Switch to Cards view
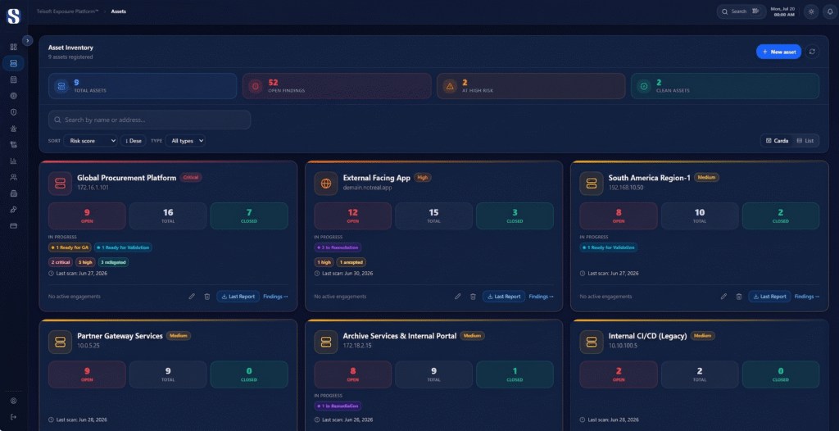Image resolution: width=839 pixels, height=431 pixels. 777,141
